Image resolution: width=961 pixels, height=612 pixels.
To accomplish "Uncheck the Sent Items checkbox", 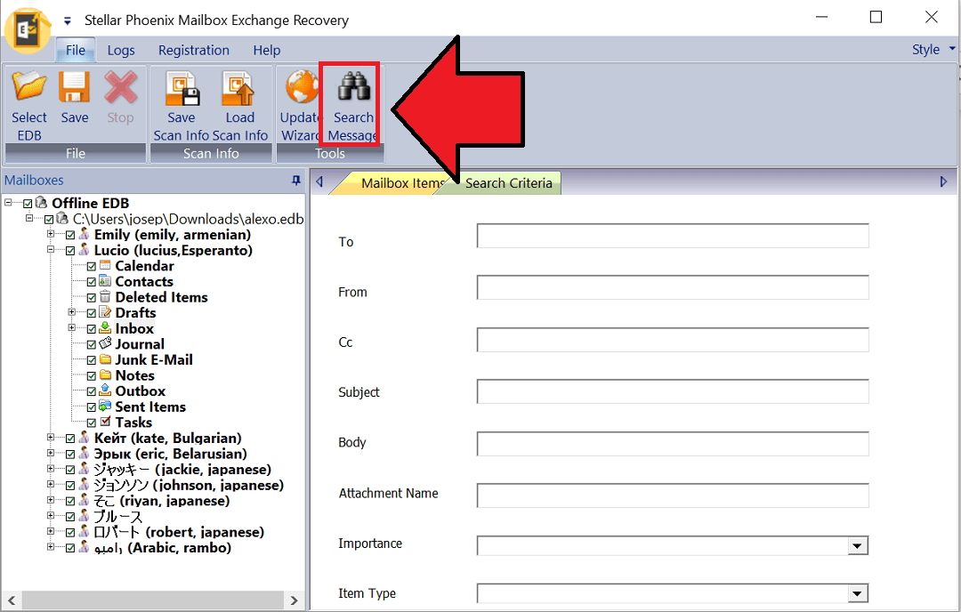I will 92,407.
